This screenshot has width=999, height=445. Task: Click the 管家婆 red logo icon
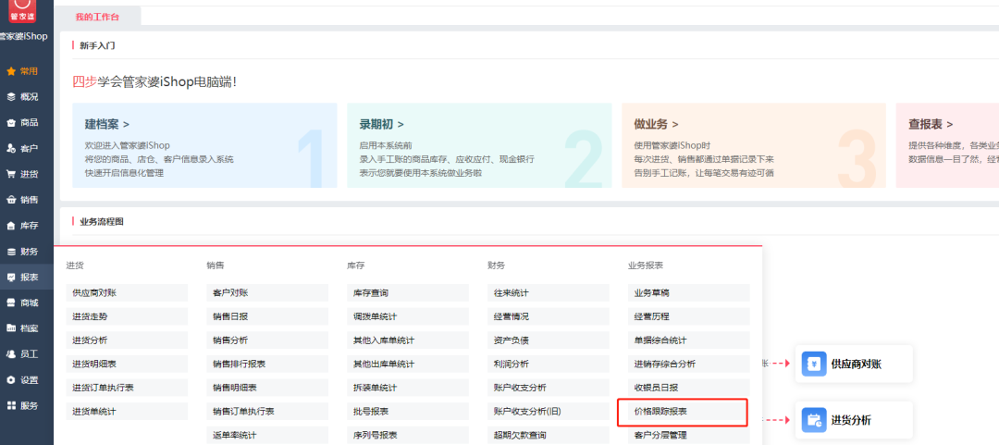(x=23, y=11)
